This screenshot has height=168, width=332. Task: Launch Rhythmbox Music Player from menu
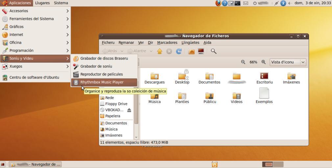coord(102,82)
